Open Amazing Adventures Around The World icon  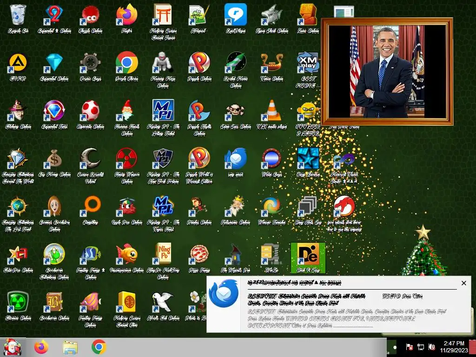click(18, 158)
